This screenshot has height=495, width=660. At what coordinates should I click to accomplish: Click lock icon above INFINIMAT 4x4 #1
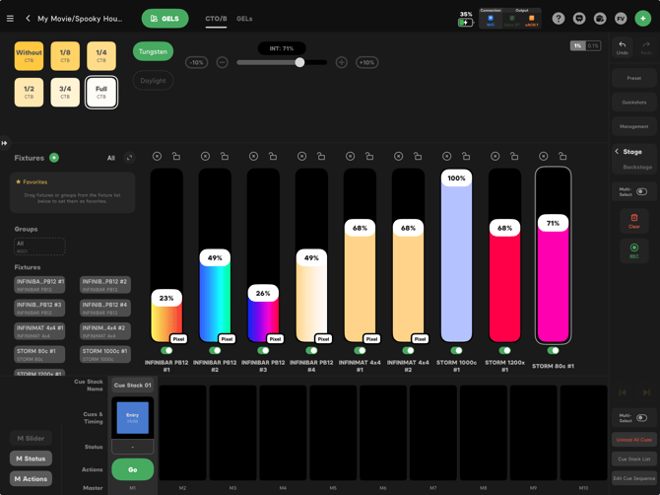point(369,157)
